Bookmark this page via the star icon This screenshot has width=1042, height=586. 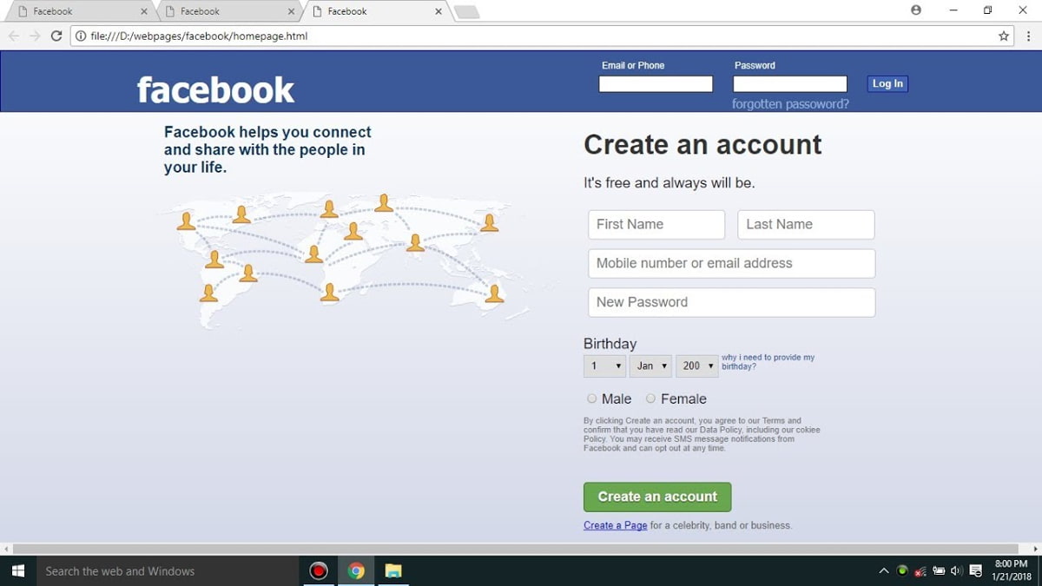point(1003,36)
